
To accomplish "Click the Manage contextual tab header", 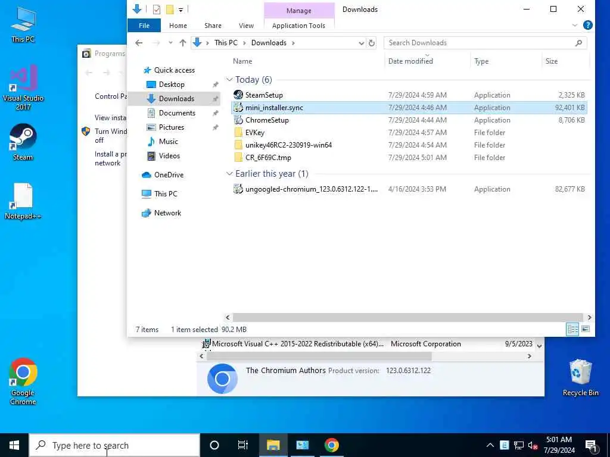I will click(x=298, y=11).
